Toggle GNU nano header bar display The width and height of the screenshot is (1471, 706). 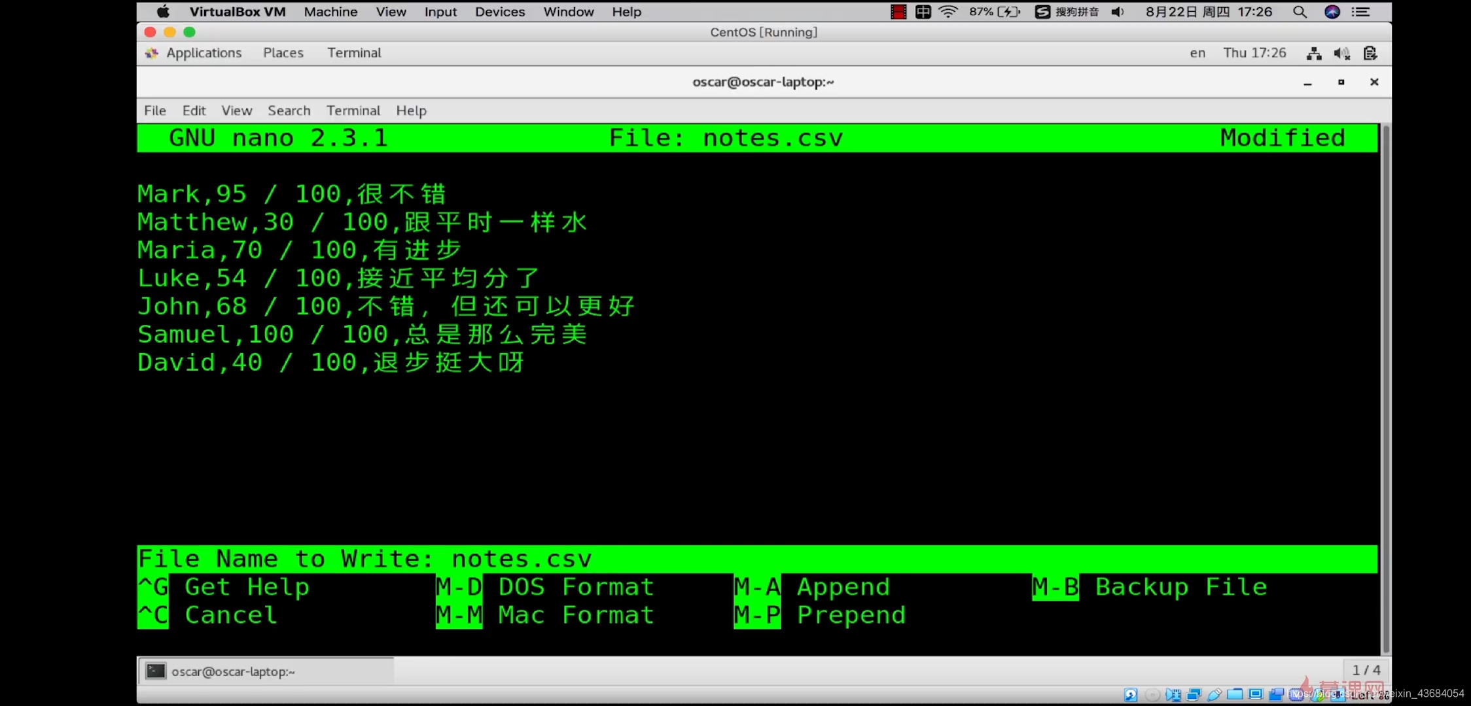tap(758, 137)
